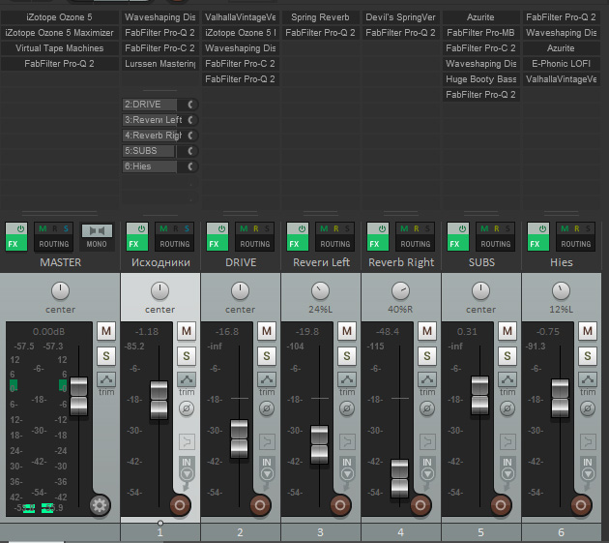
Task: Open the E-Phonic LOFI plugin on Hies
Action: [x=562, y=64]
